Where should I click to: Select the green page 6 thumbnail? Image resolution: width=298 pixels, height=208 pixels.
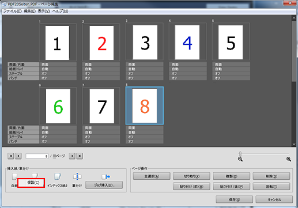pyautogui.click(x=58, y=106)
